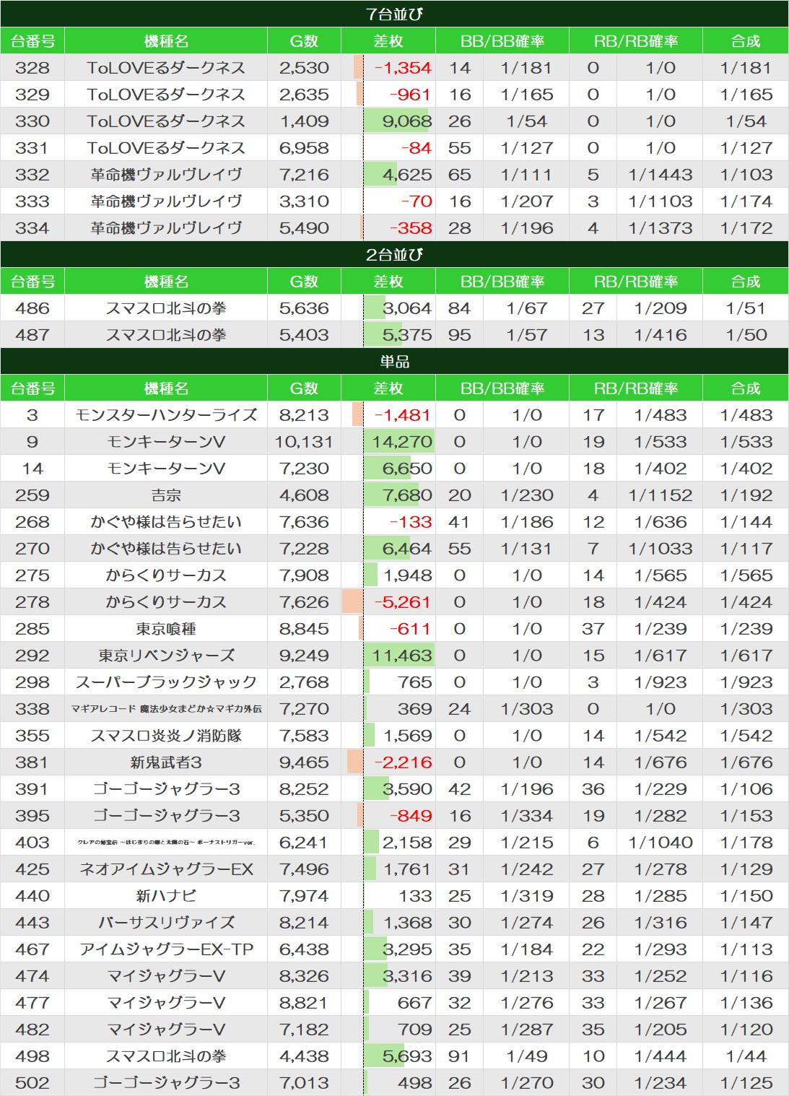The height and width of the screenshot is (1096, 789).
Task: Select the 14,270 difference value for machine 9
Action: tap(402, 442)
